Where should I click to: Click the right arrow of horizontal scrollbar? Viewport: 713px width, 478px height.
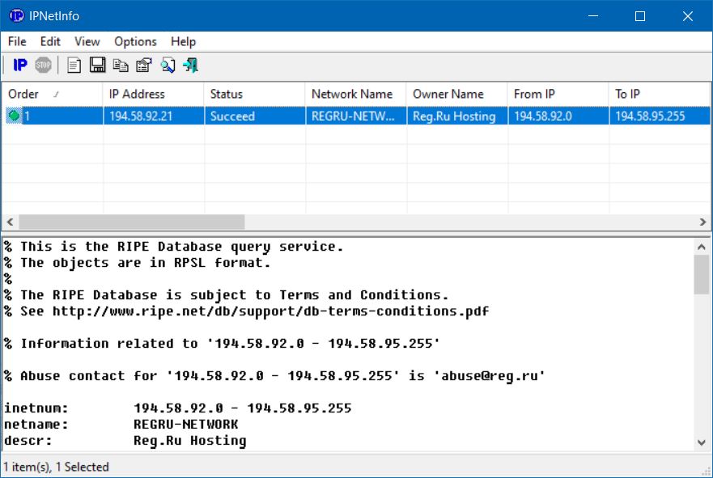tap(702, 222)
